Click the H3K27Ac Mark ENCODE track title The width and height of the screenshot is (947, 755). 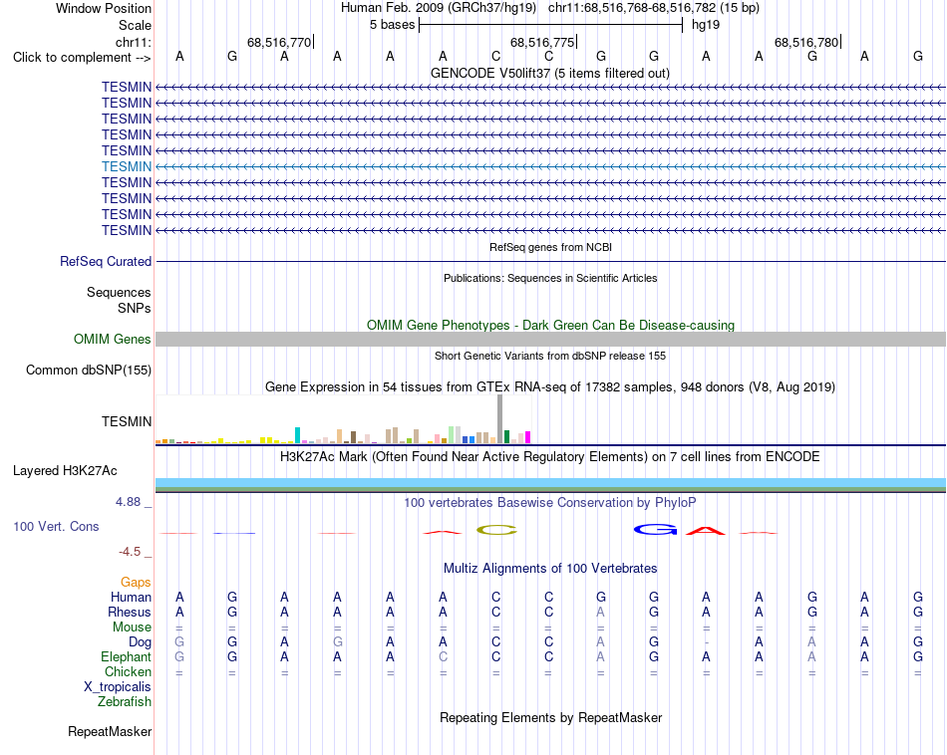click(550, 456)
